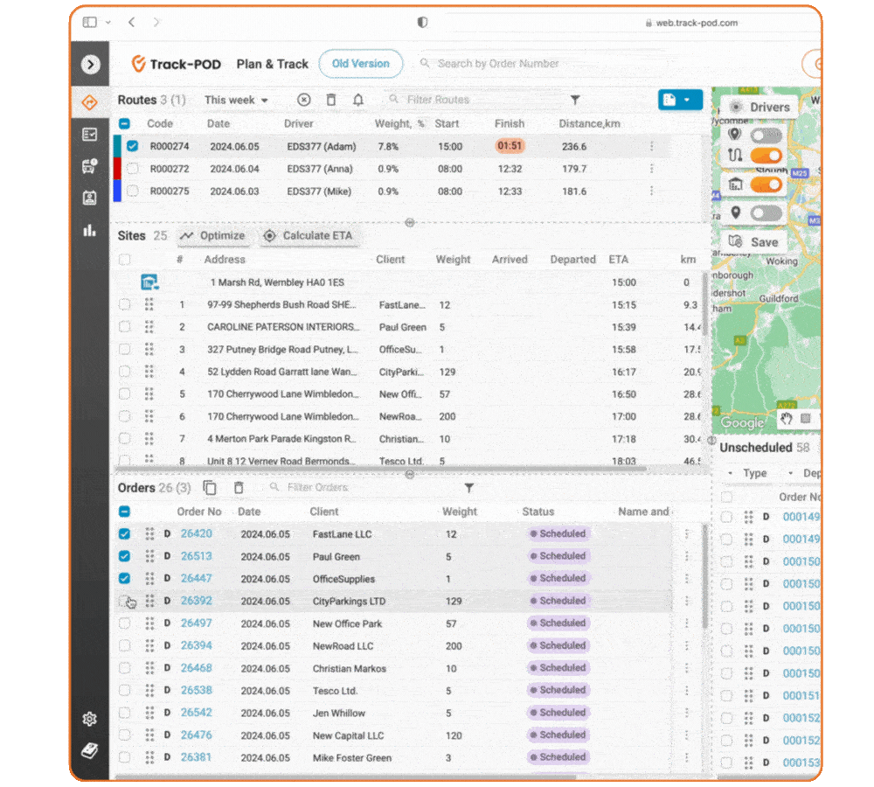
Task: Sort sites by ETA column
Action: coord(618,260)
